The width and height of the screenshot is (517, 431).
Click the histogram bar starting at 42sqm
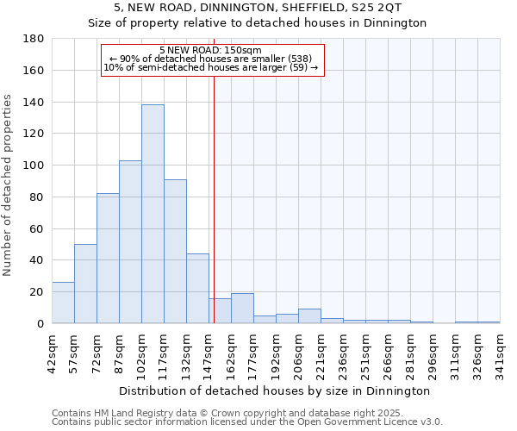pyautogui.click(x=63, y=303)
